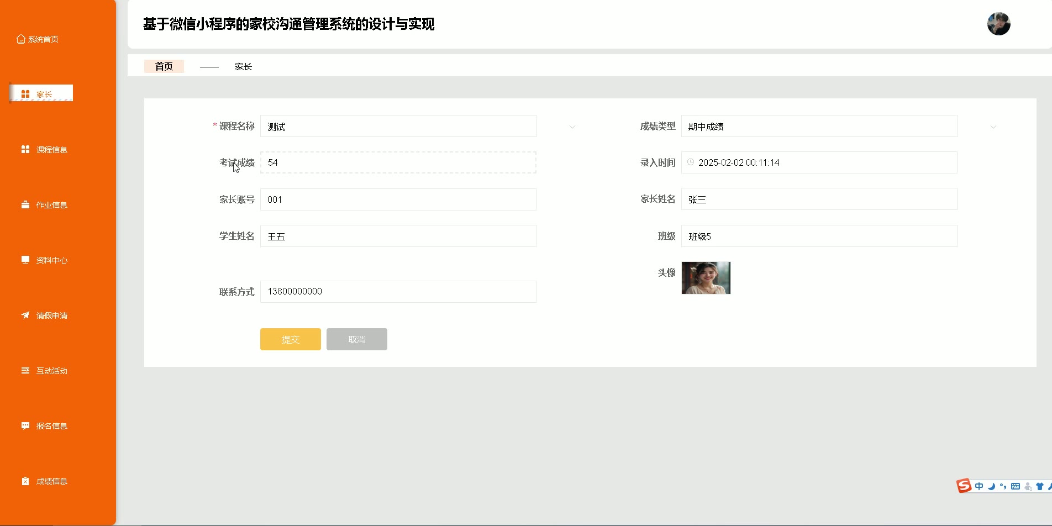1052x526 pixels.
Task: Focus the 考试成绩 input showing 54
Action: [x=398, y=162]
